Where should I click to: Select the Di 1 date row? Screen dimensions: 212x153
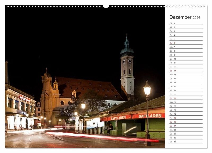coord(186,23)
